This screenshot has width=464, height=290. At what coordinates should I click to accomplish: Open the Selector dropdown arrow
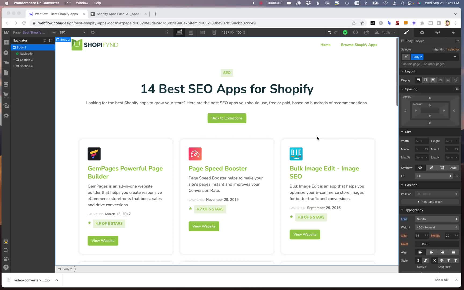point(455,57)
